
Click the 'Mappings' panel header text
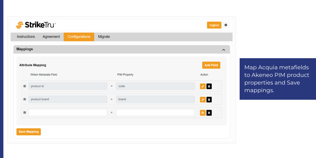tap(24, 49)
